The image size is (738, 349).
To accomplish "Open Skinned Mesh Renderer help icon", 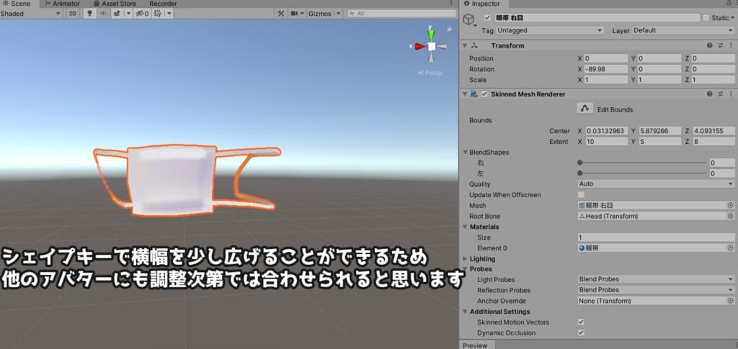I will pos(709,94).
